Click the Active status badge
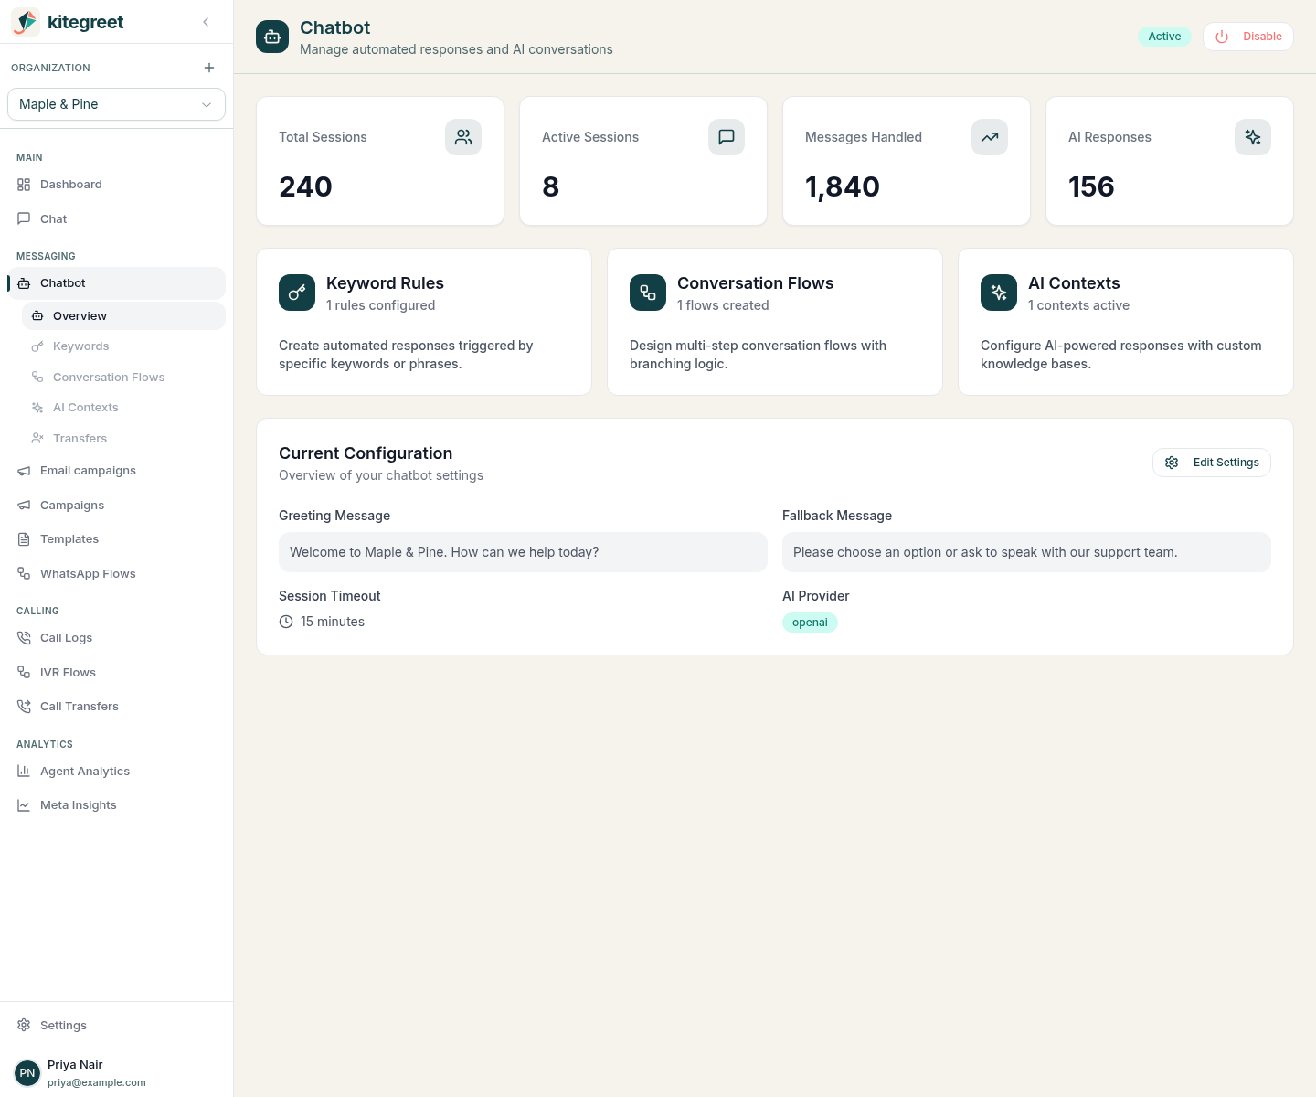The image size is (1316, 1097). coord(1164,37)
